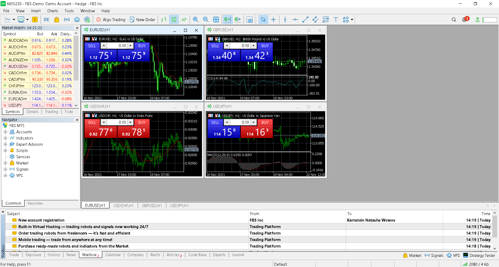
Task: Select the trendline drawing tool
Action: click(x=305, y=19)
